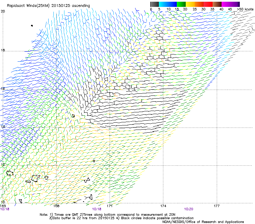
Task: Click the 'NOAA/NESDIS/Office of Research and Applications' credit
Action: pyautogui.click(x=203, y=222)
